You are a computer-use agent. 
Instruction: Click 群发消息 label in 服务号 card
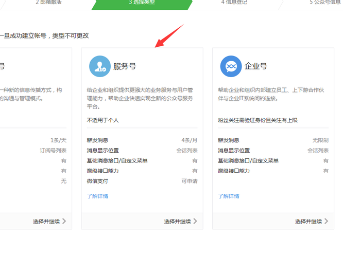click(x=97, y=140)
